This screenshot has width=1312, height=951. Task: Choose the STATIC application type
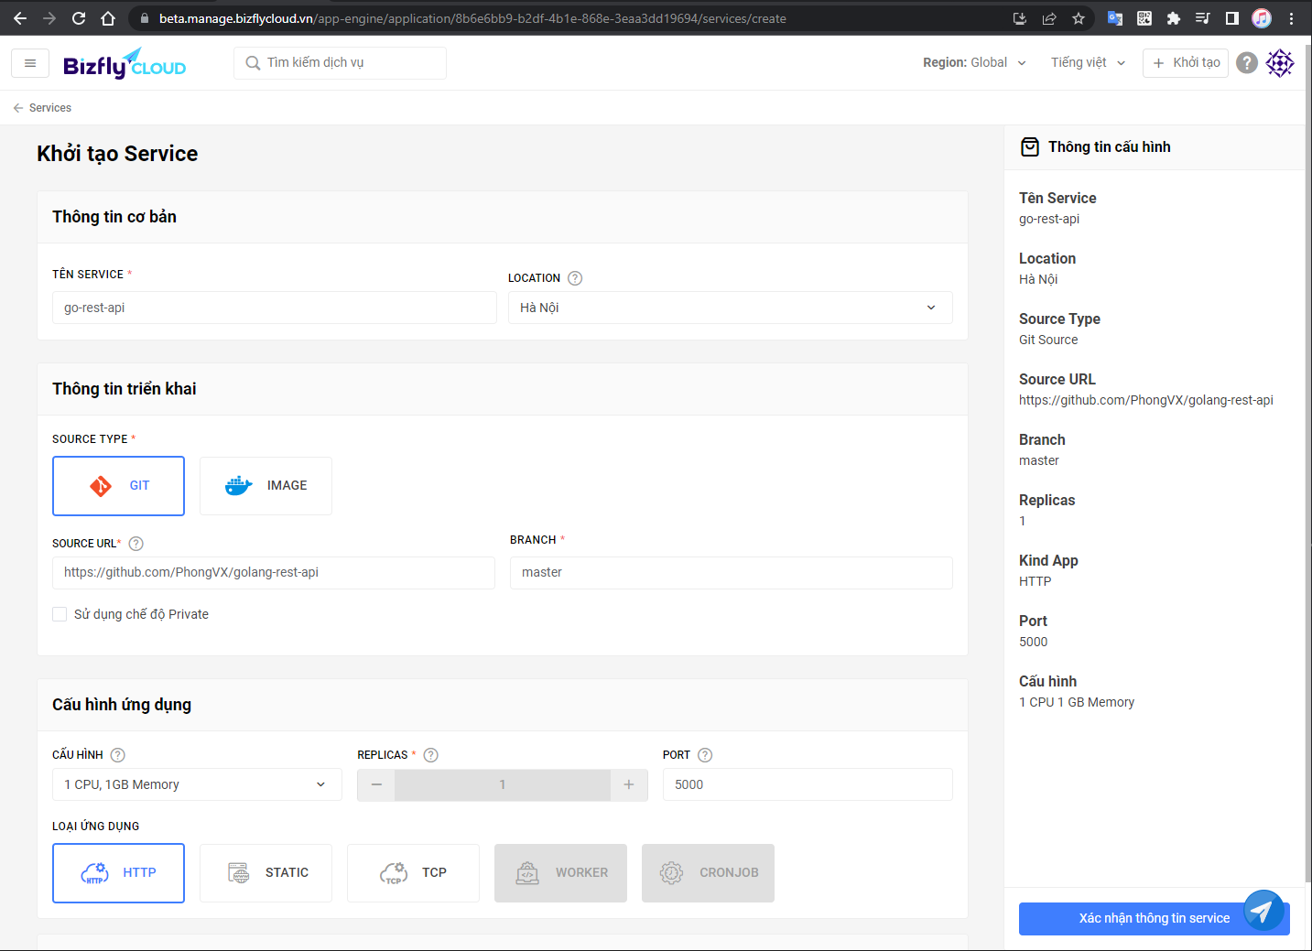pyautogui.click(x=266, y=872)
